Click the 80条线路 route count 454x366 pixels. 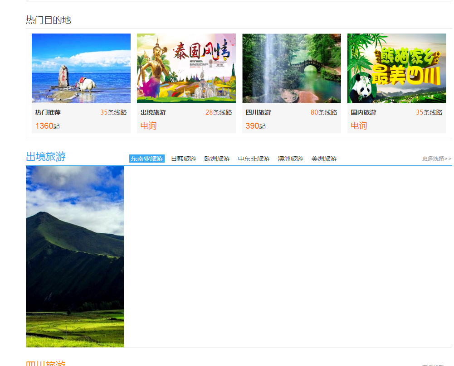coord(324,112)
